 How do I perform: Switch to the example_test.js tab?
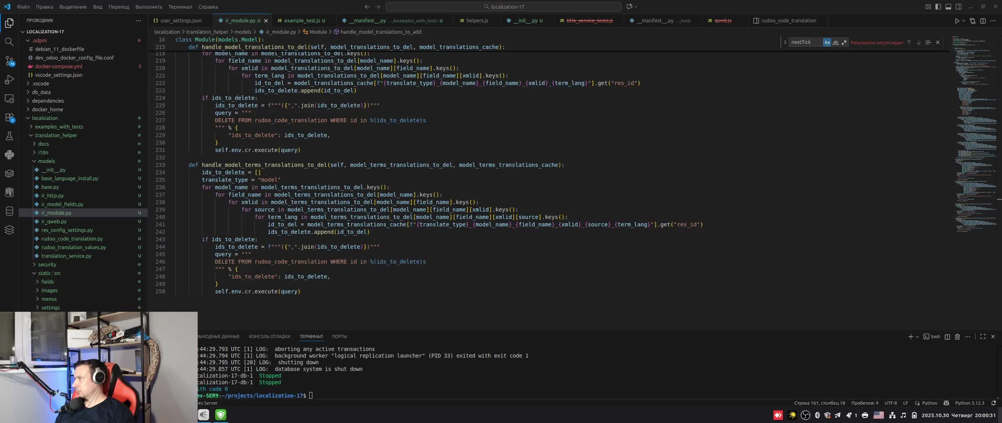[x=302, y=20]
